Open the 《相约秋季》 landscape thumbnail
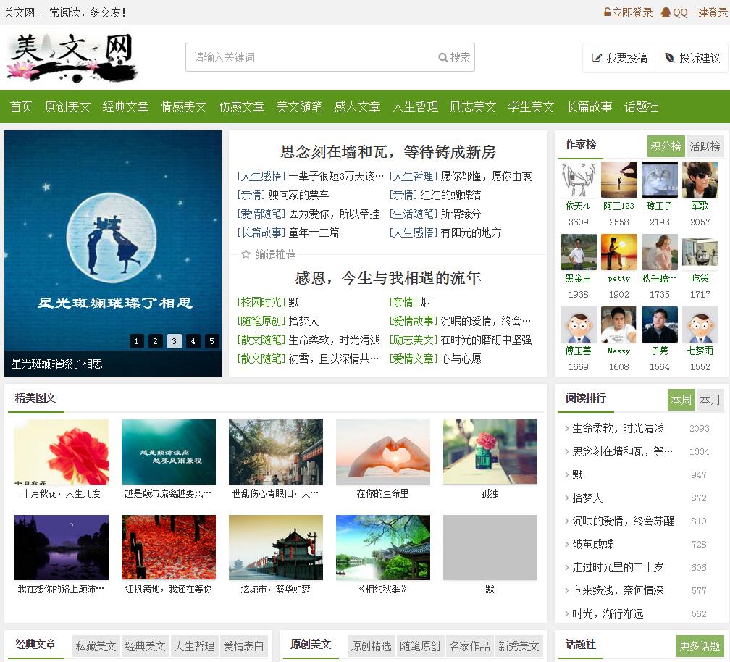This screenshot has width=730, height=662. [383, 548]
